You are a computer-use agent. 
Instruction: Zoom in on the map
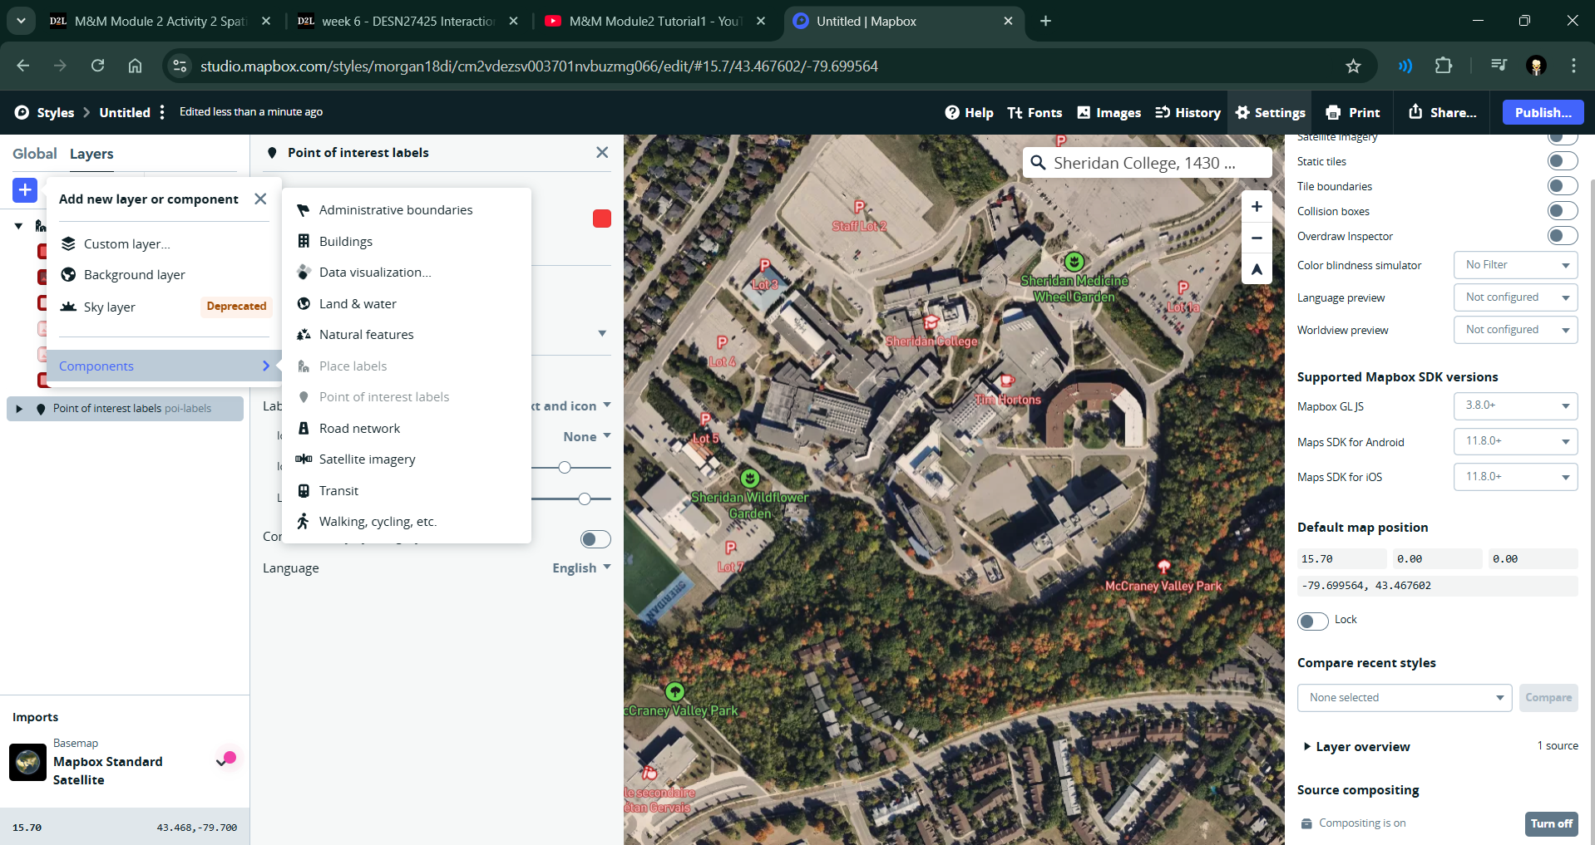[1257, 207]
